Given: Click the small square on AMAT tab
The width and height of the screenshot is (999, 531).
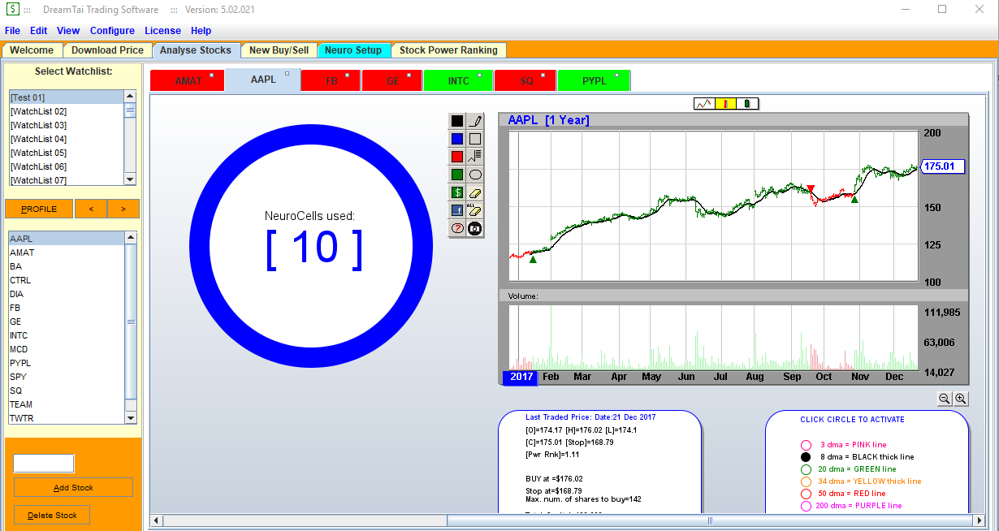Looking at the screenshot, I should click(x=211, y=76).
